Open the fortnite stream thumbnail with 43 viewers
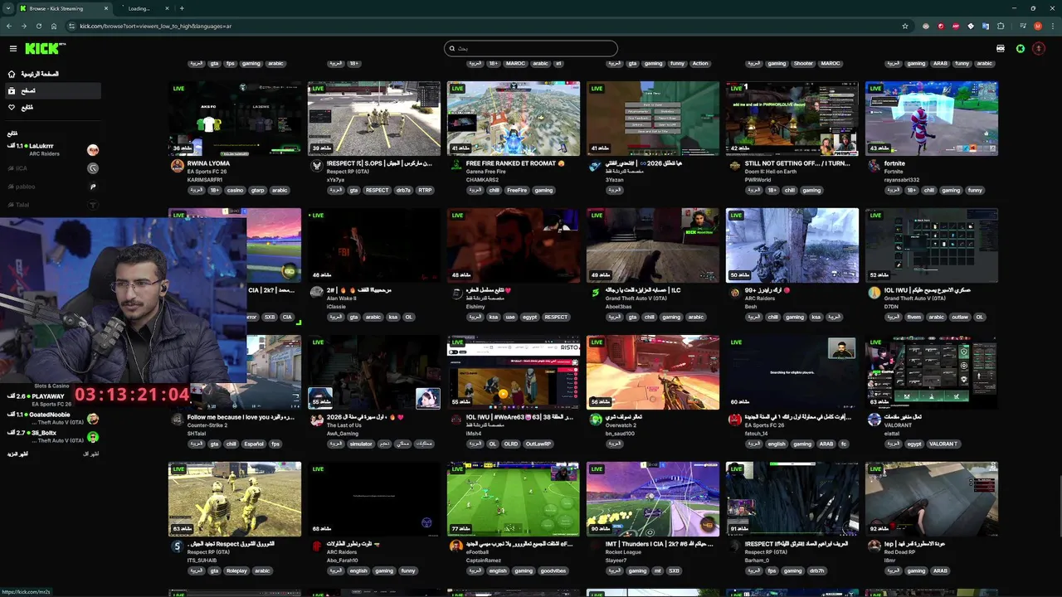This screenshot has height=597, width=1062. [932, 119]
